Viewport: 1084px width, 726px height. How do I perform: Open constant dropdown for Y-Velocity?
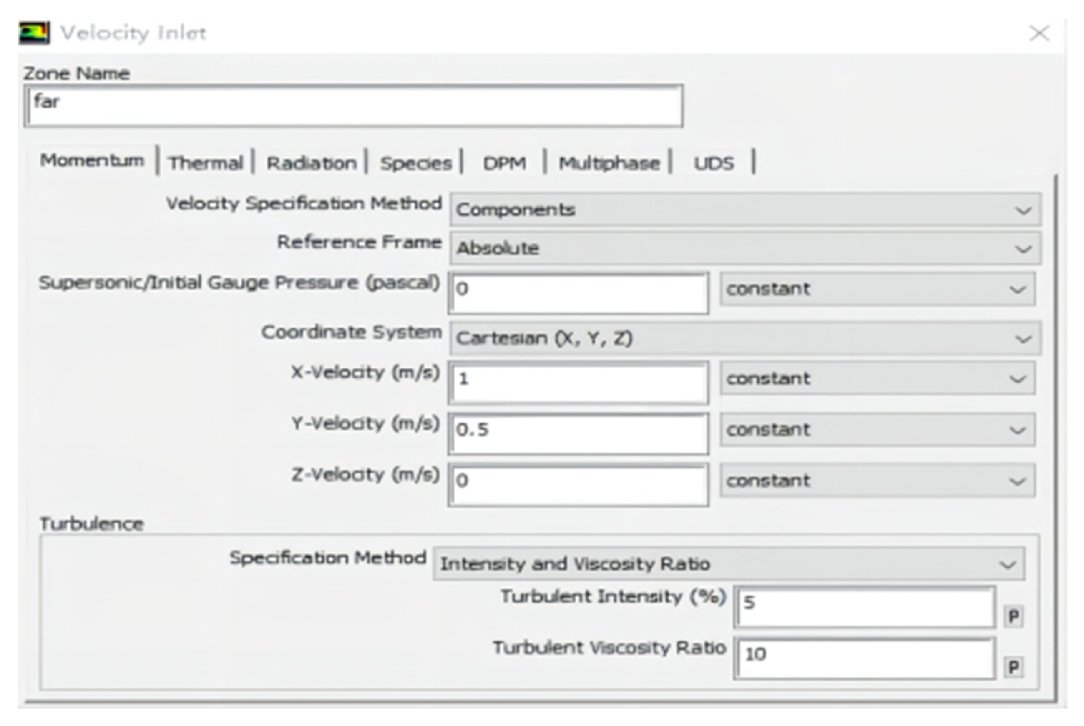point(877,430)
